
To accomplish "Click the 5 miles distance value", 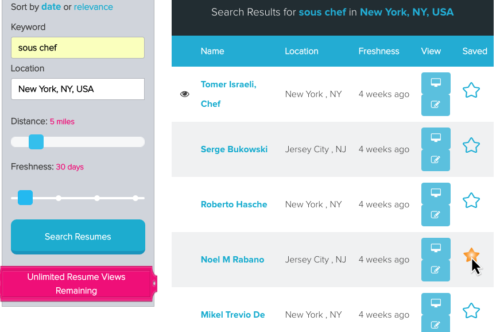I will (x=62, y=122).
